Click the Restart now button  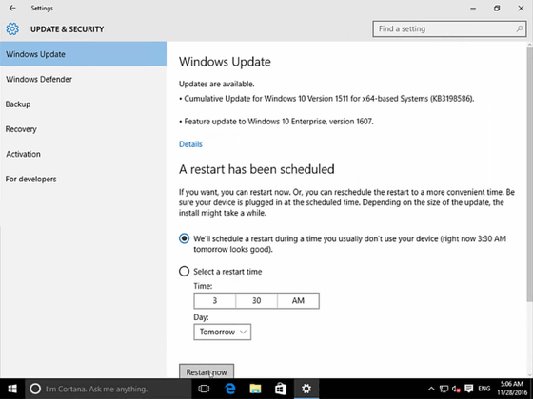tap(207, 371)
